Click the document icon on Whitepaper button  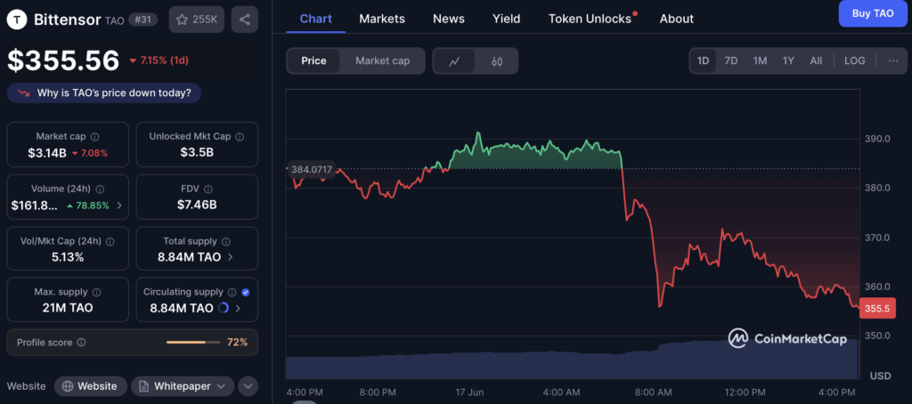coord(143,386)
